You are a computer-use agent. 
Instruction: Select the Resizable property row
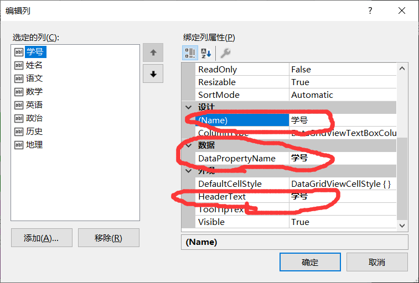tap(296, 82)
